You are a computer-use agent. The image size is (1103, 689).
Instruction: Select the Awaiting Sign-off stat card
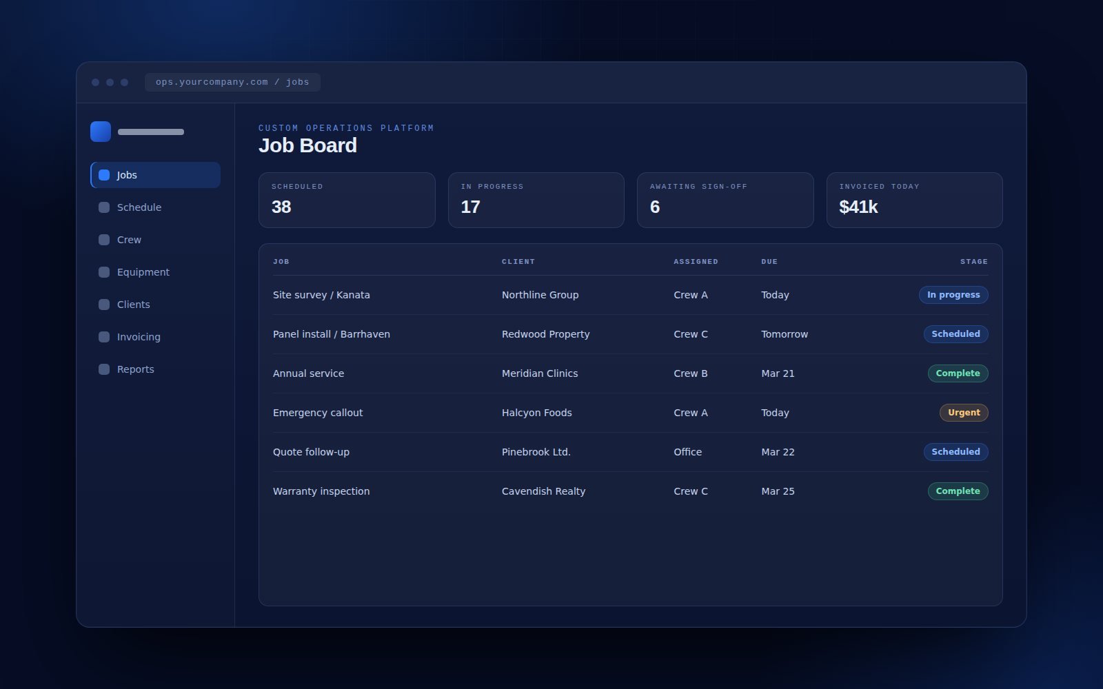click(x=725, y=200)
